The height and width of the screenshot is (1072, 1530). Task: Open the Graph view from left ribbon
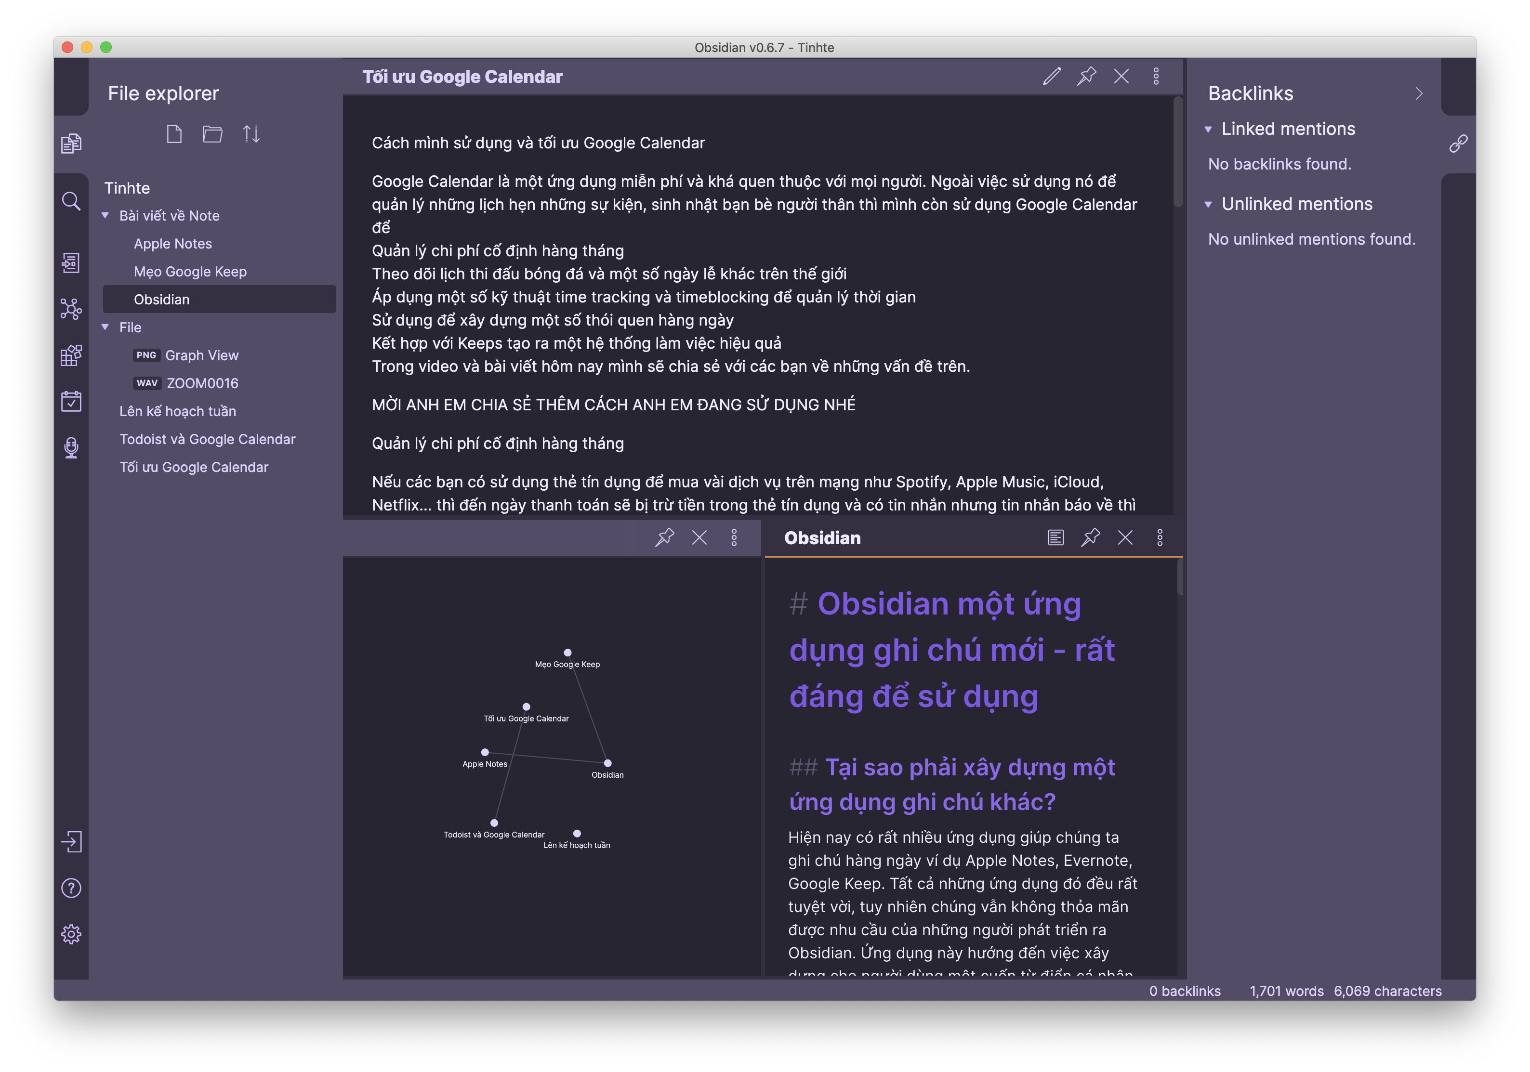tap(71, 309)
